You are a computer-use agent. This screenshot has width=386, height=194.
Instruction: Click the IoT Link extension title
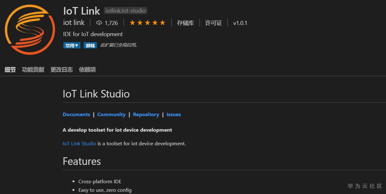coord(81,11)
